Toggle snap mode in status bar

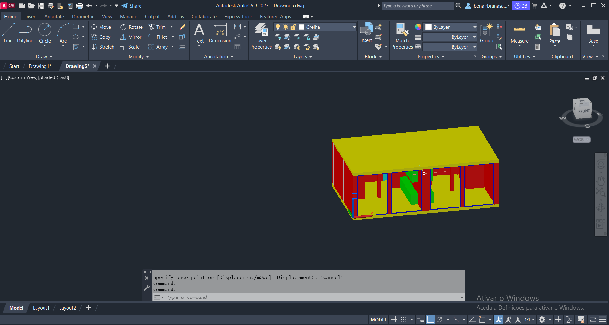point(404,320)
